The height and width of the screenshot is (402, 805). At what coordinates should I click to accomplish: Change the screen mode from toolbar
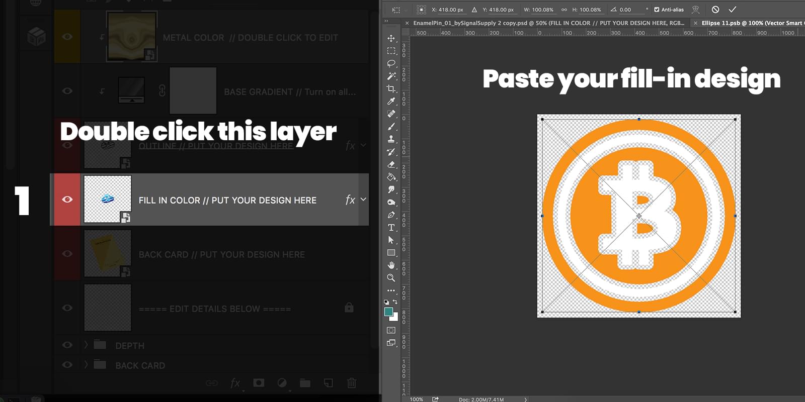[x=391, y=343]
